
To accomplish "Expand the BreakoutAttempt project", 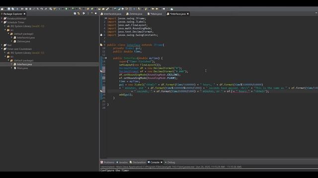I will 2,18.
